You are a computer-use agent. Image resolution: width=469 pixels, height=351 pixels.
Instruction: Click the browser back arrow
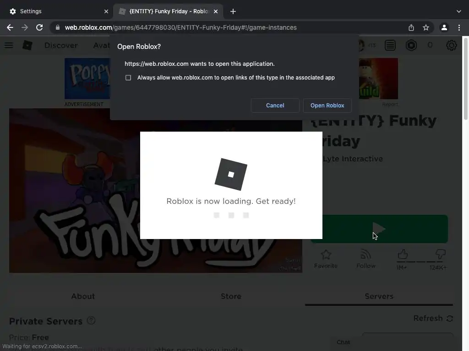pyautogui.click(x=10, y=27)
